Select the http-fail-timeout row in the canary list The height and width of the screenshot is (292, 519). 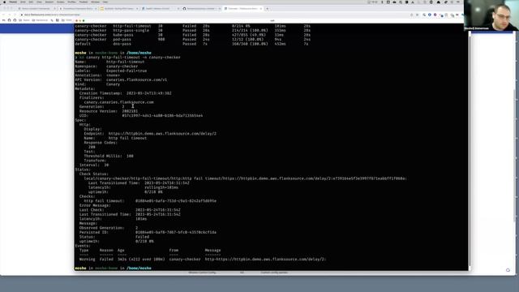pos(193,26)
